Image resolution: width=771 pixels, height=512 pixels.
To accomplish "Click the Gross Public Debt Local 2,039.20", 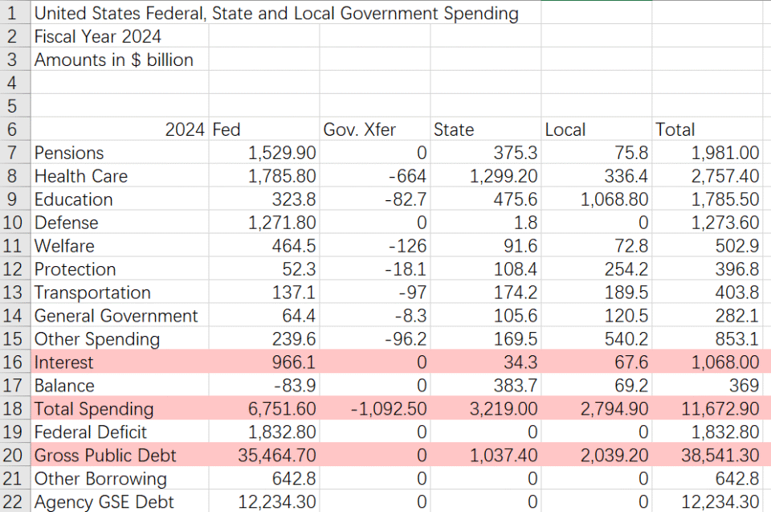I will coord(597,455).
